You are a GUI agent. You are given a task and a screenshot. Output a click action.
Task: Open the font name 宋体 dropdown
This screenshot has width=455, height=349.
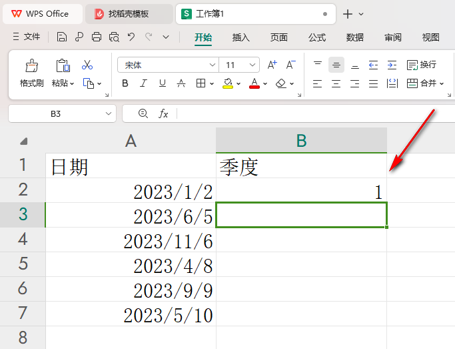tap(213, 65)
